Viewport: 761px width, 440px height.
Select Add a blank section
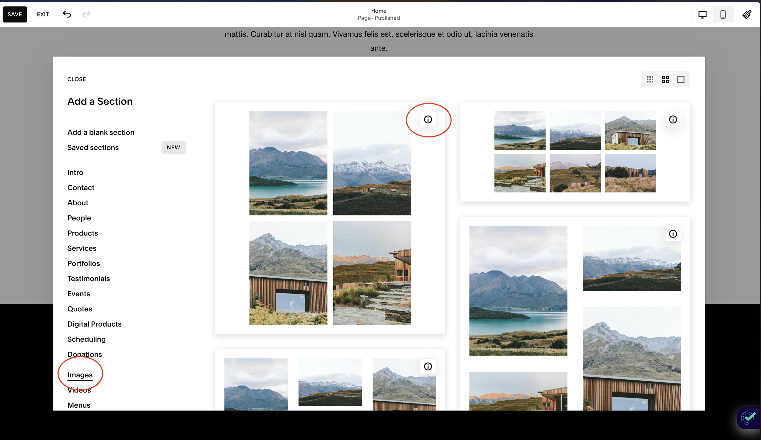[101, 132]
